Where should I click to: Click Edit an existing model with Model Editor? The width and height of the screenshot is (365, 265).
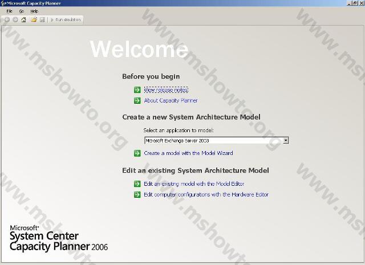194,184
